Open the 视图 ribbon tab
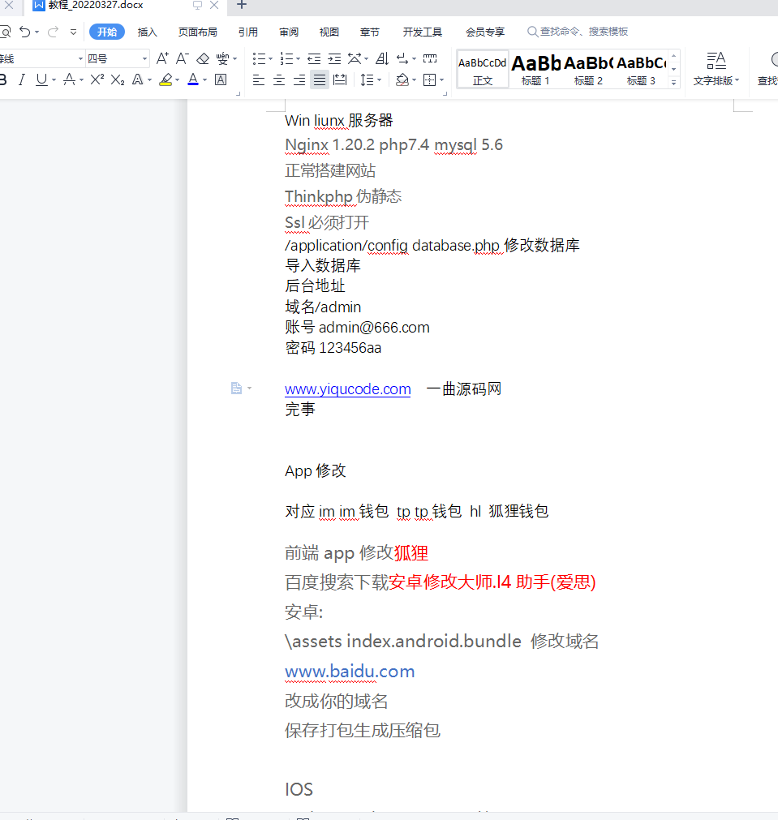The height and width of the screenshot is (820, 778). click(x=329, y=32)
